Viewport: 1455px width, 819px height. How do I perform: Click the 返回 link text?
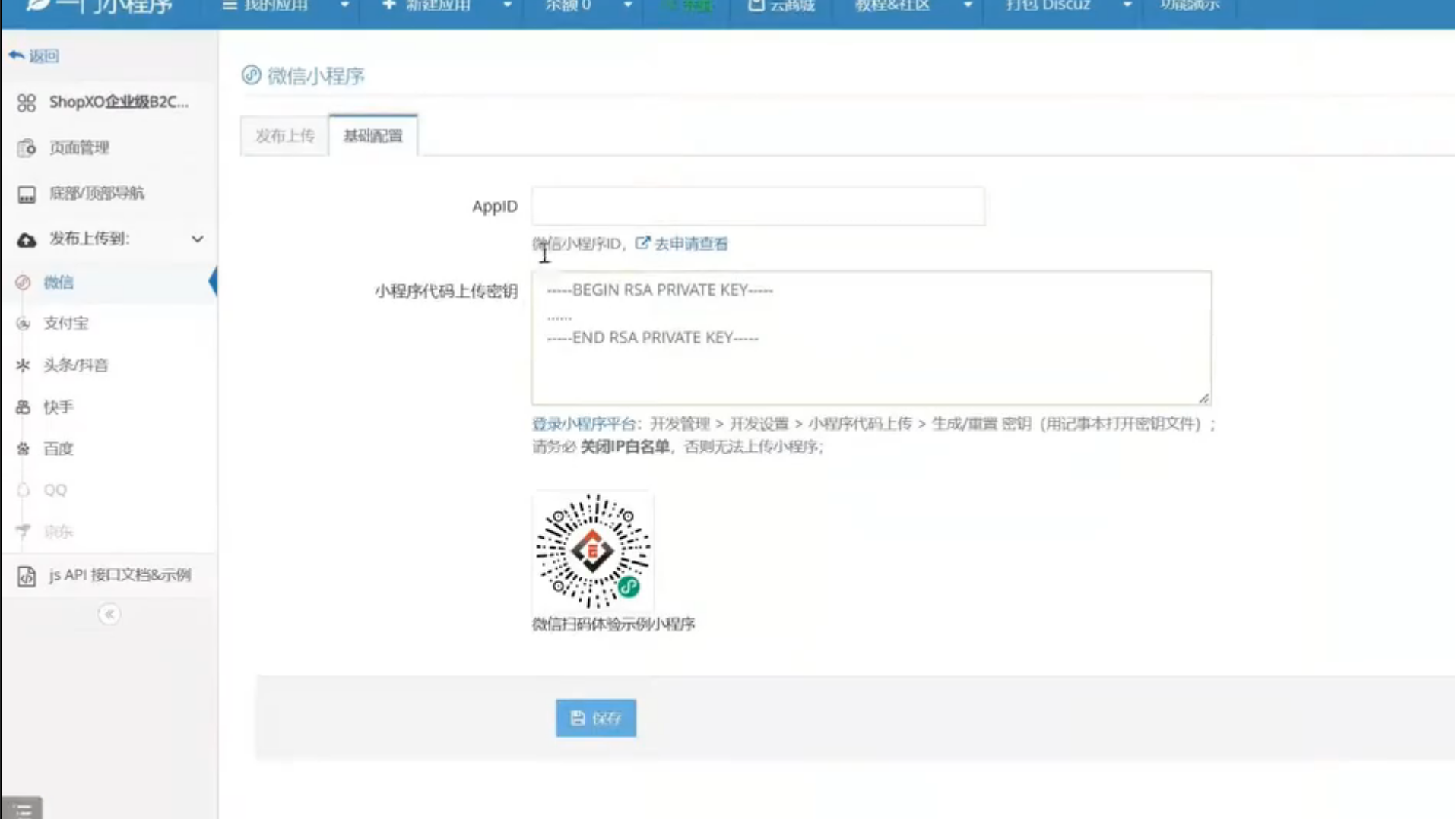pyautogui.click(x=44, y=56)
